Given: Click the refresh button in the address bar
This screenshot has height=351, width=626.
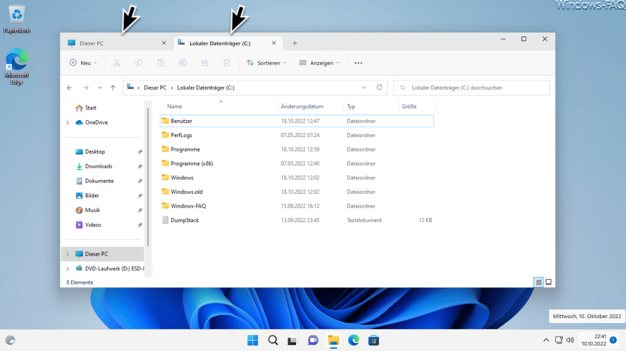Looking at the screenshot, I should pyautogui.click(x=379, y=87).
